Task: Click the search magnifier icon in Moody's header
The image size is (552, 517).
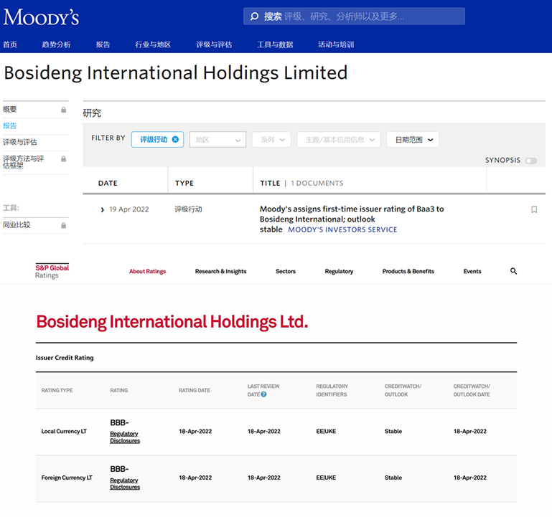Action: click(254, 16)
